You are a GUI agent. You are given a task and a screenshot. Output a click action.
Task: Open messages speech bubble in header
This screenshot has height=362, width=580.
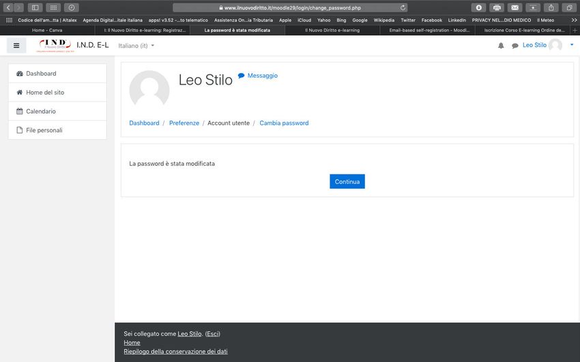click(x=514, y=46)
